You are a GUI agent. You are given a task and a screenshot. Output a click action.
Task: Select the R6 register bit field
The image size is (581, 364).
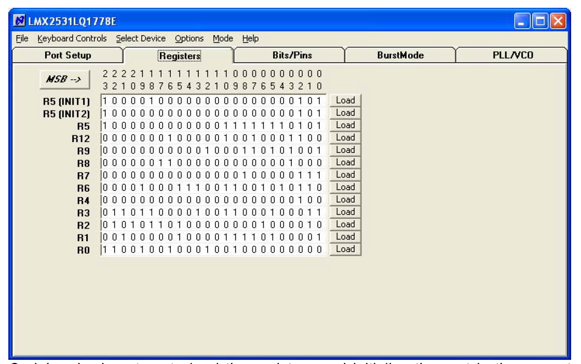coord(213,188)
